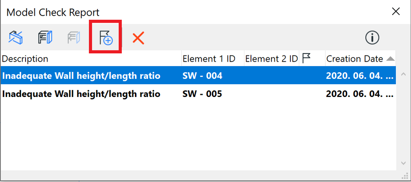Click the flag column header icon
Viewport: 411px width, 182px height.
pos(307,58)
